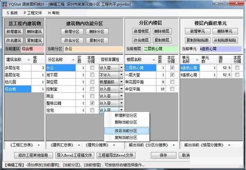This screenshot has width=246, height=170.
Task: Expand 输出当前《分区分摊表》 dropdown
Action: 174,145
